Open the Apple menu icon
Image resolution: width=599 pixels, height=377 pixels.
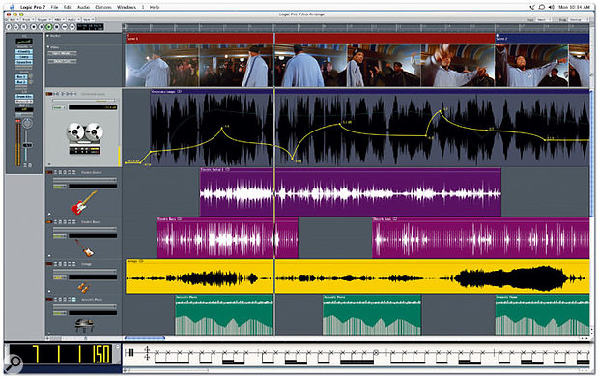click(x=12, y=7)
